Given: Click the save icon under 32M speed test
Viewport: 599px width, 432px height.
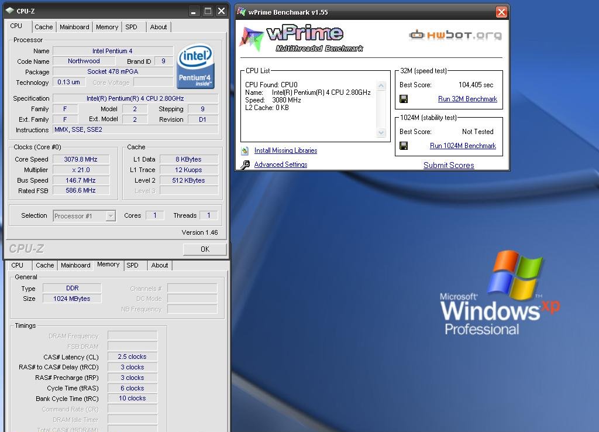Looking at the screenshot, I should point(404,99).
